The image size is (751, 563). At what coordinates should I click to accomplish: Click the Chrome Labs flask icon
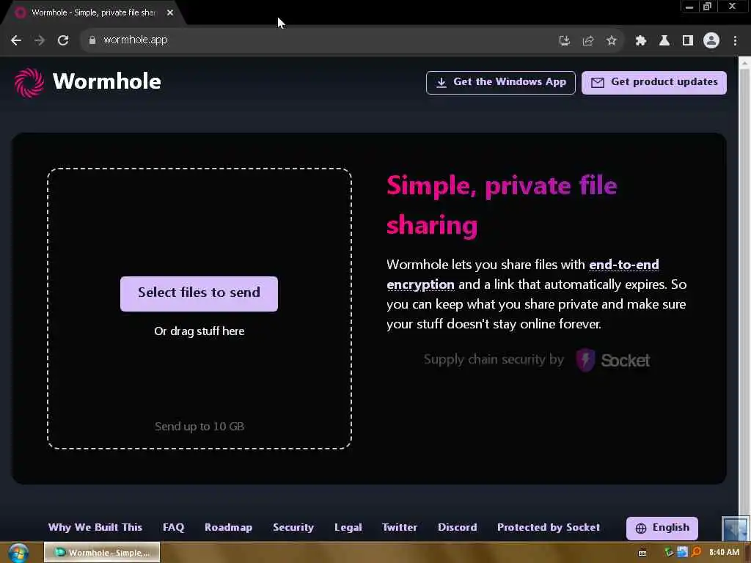[664, 41]
